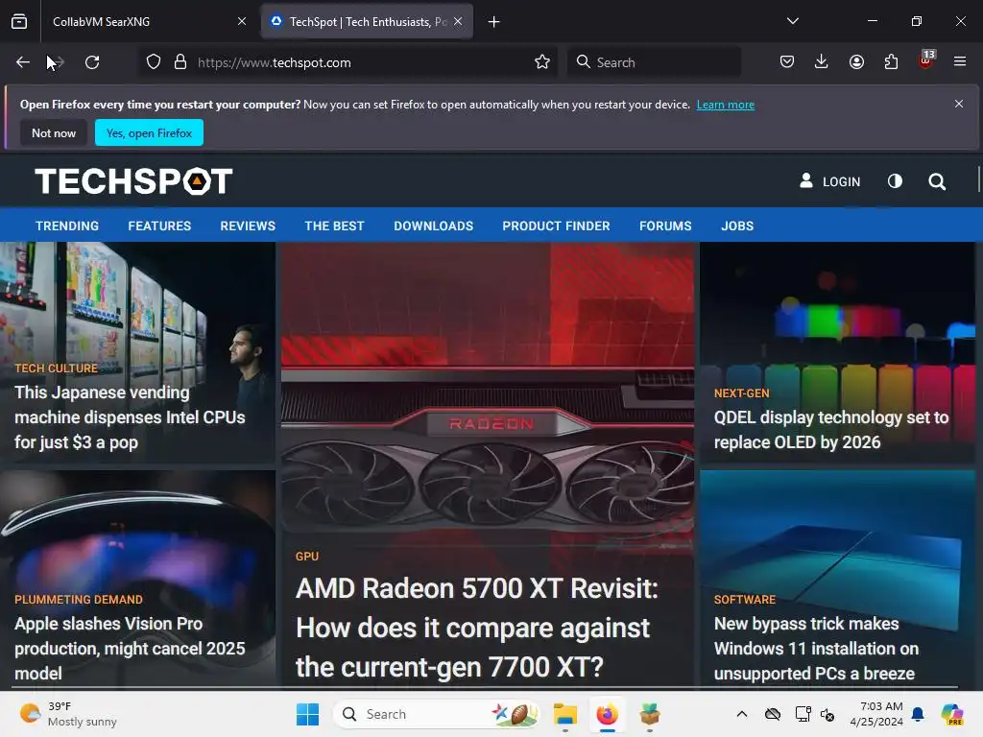
Task: Toggle TechSpot dark/light theme
Action: point(896,181)
